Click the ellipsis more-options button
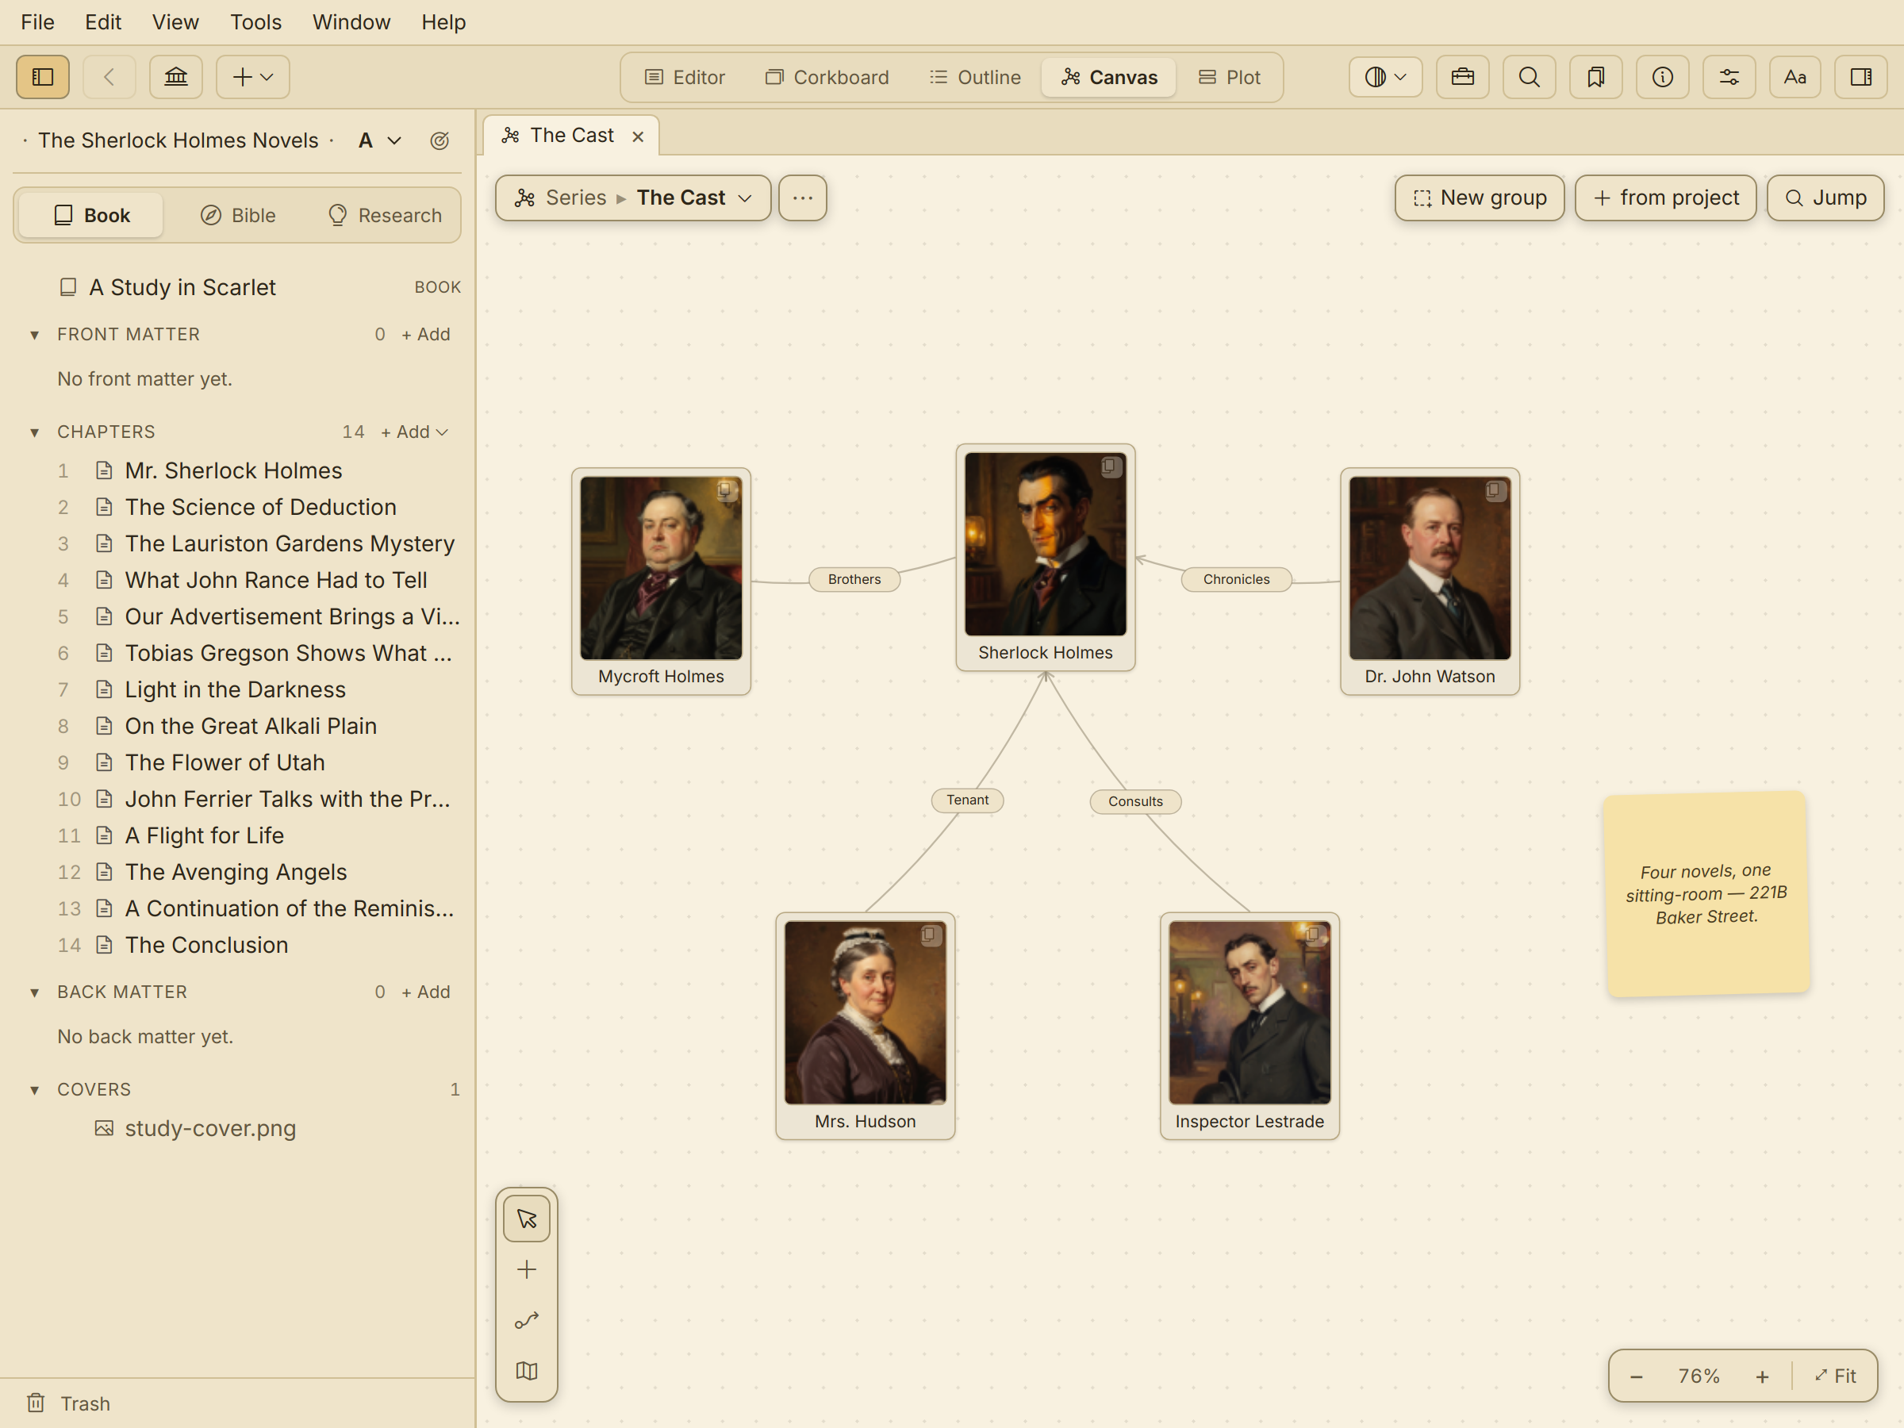The image size is (1904, 1428). point(802,198)
